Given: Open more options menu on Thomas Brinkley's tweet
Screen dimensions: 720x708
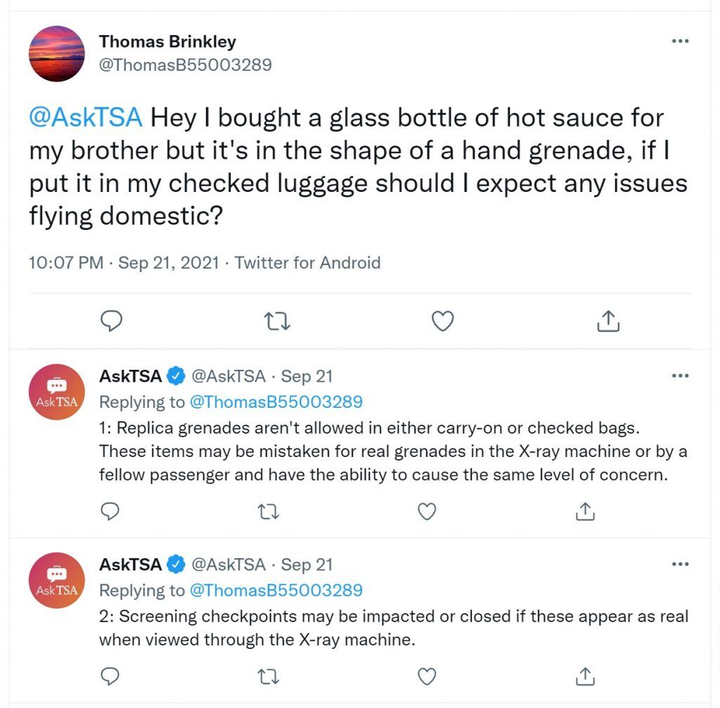Looking at the screenshot, I should (x=680, y=41).
